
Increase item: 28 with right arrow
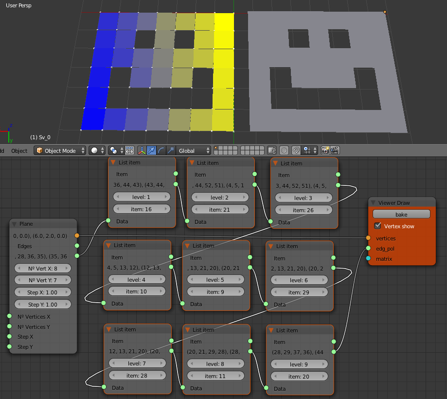pyautogui.click(x=161, y=376)
